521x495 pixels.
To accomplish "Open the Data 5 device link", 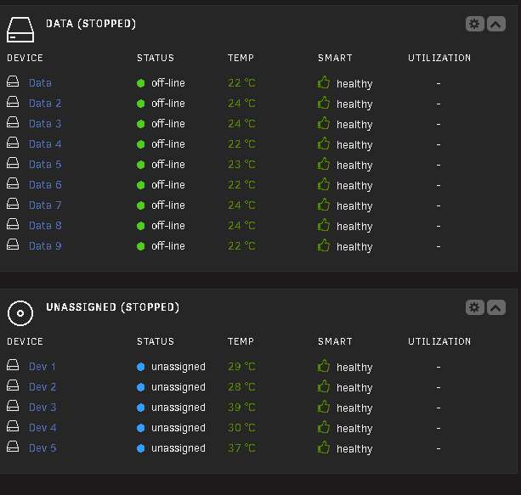I will pyautogui.click(x=45, y=165).
